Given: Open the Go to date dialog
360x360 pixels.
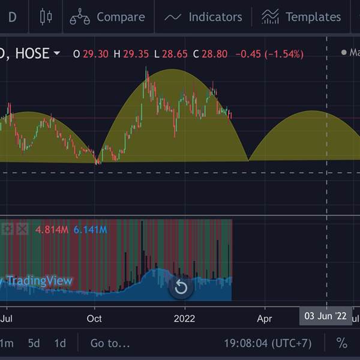Looking at the screenshot, I should (x=110, y=343).
